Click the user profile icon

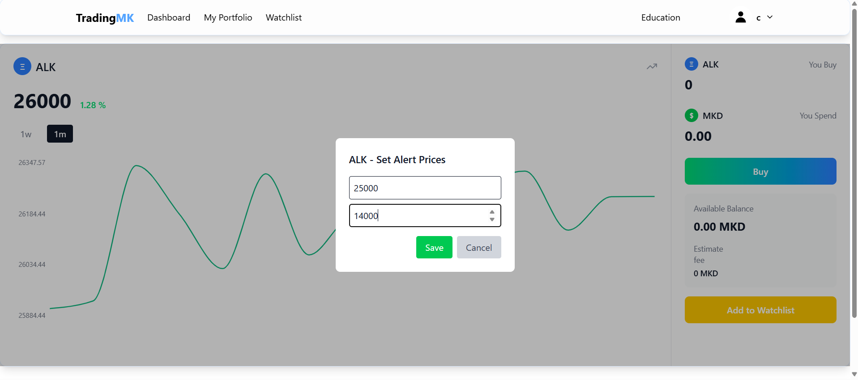click(740, 17)
